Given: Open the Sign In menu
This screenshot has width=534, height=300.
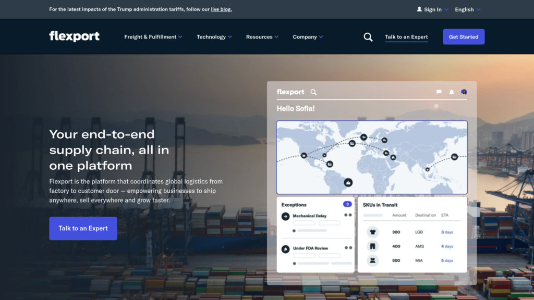Looking at the screenshot, I should pyautogui.click(x=432, y=9).
